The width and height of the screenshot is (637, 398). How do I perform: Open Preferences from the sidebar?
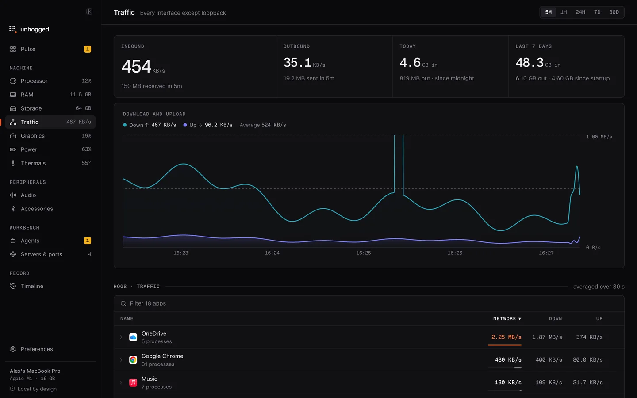pyautogui.click(x=50, y=349)
